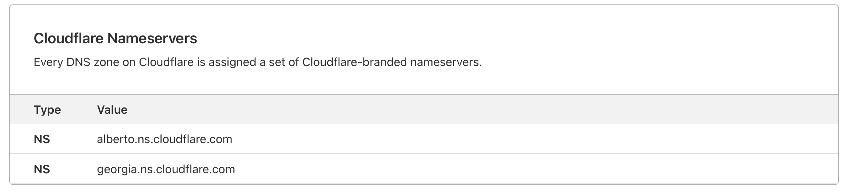This screenshot has width=848, height=193.
Task: Click the word "zone" in the description
Action: 106,62
